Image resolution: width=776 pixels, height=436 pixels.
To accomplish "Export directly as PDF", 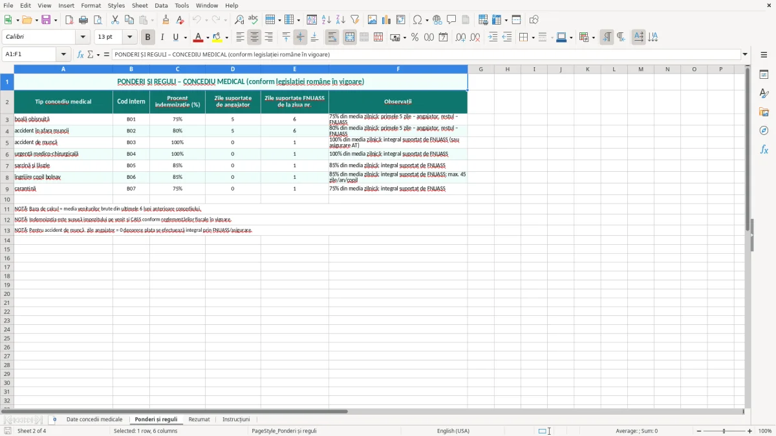I will pyautogui.click(x=69, y=19).
